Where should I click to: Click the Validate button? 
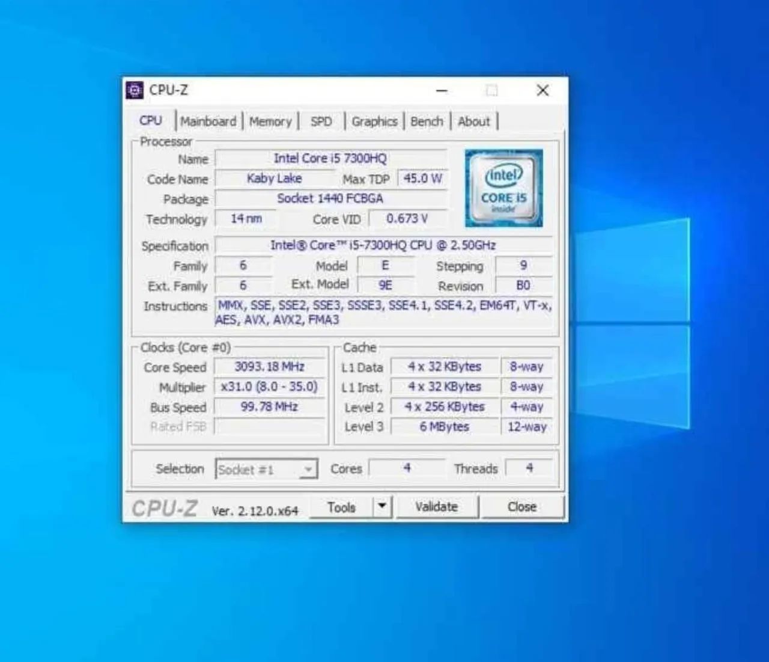pos(437,507)
